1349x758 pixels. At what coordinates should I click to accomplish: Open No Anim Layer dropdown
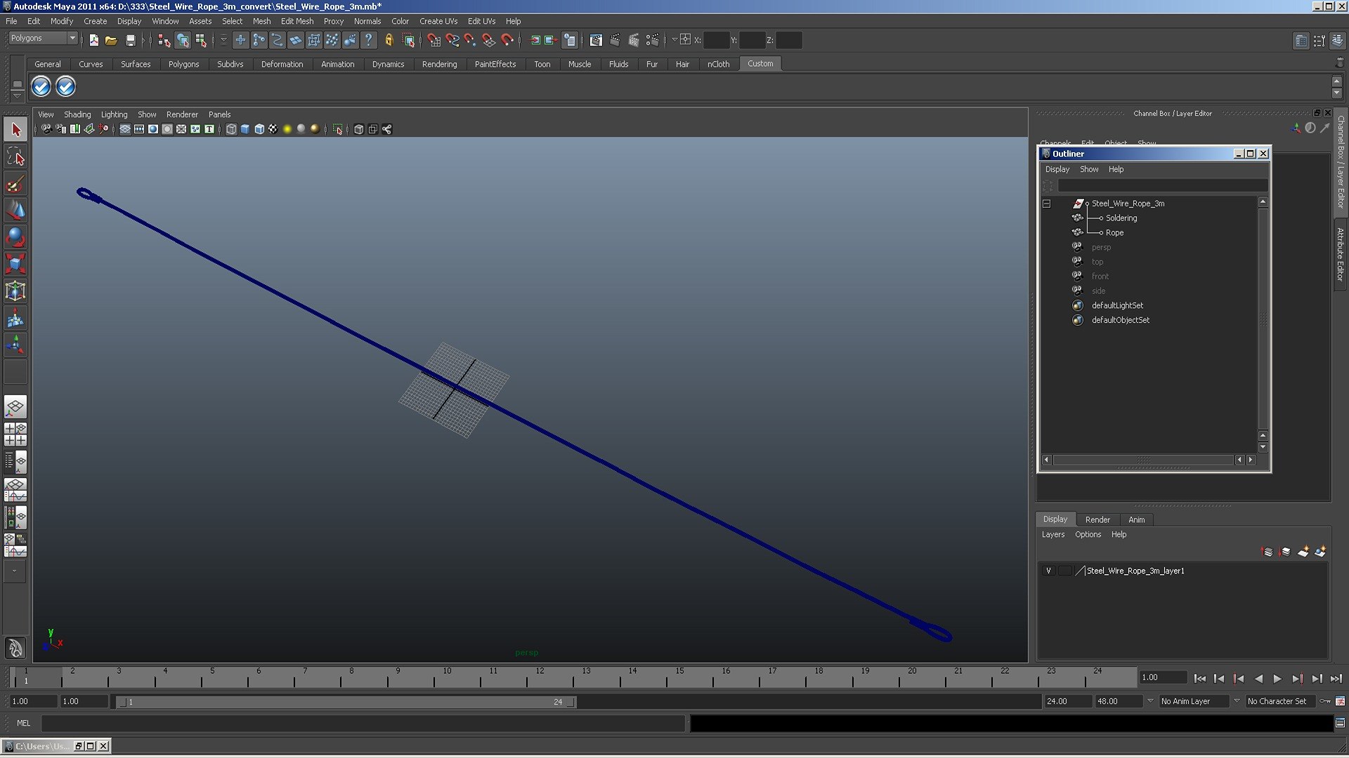pyautogui.click(x=1194, y=701)
